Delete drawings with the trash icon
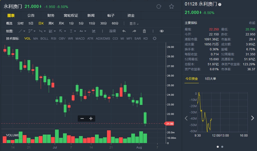Image resolution: width=257 pixels, height=151 pixels. pyautogui.click(x=144, y=31)
